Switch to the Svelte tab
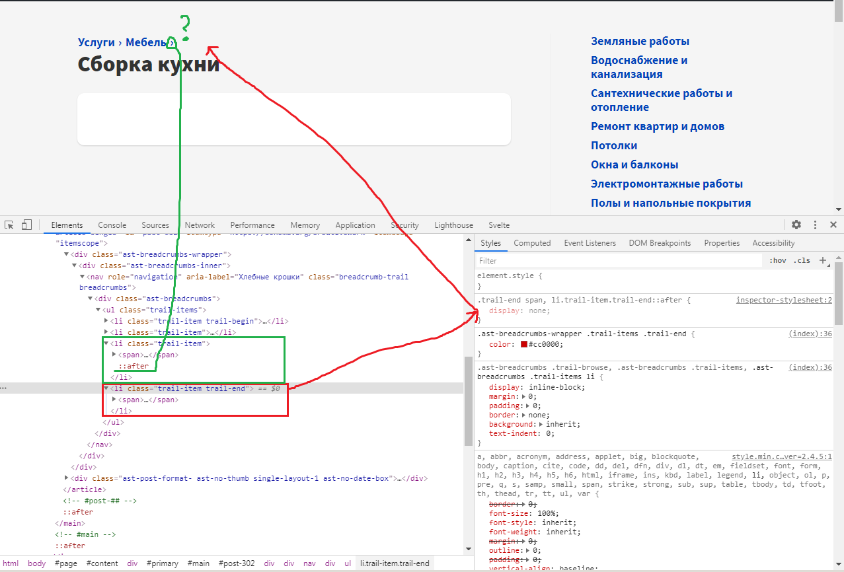This screenshot has width=844, height=572. click(x=499, y=225)
